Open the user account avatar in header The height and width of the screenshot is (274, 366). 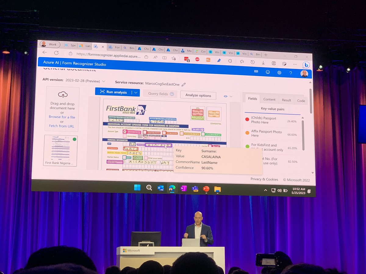pos(304,74)
